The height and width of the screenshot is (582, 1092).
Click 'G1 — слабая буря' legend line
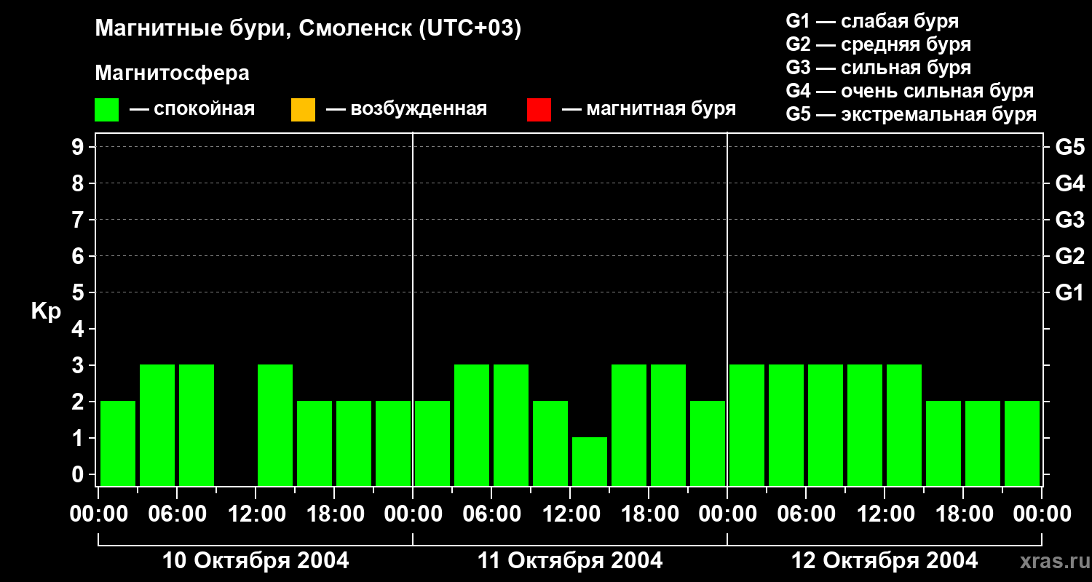tap(872, 21)
